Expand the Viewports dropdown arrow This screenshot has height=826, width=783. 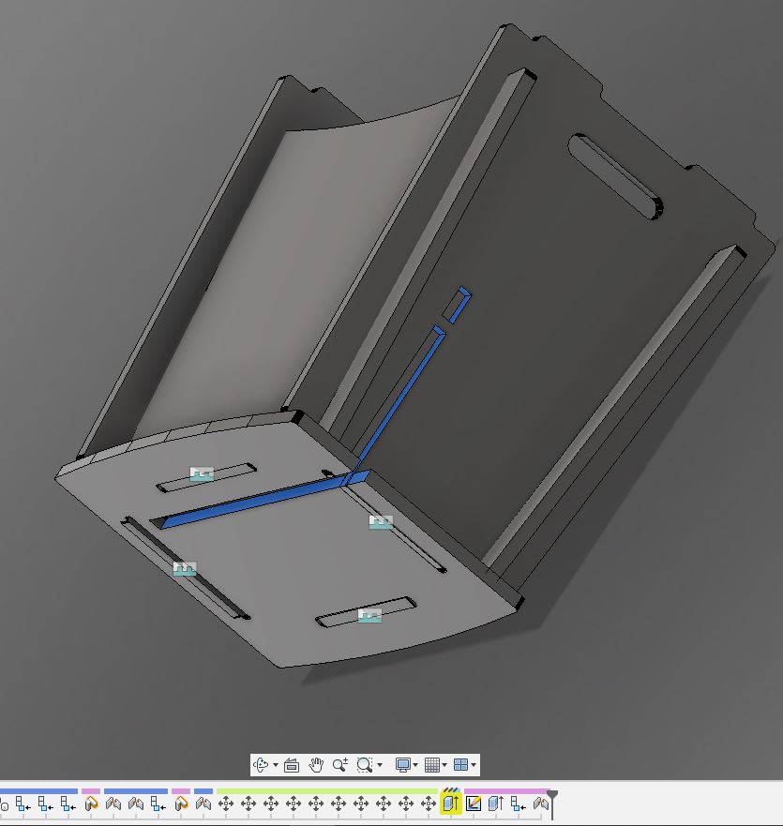click(x=474, y=765)
